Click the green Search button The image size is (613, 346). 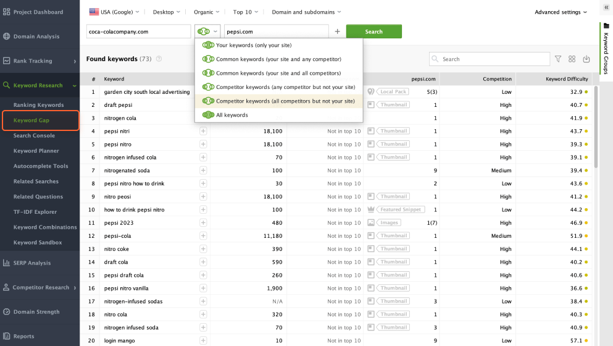(373, 32)
